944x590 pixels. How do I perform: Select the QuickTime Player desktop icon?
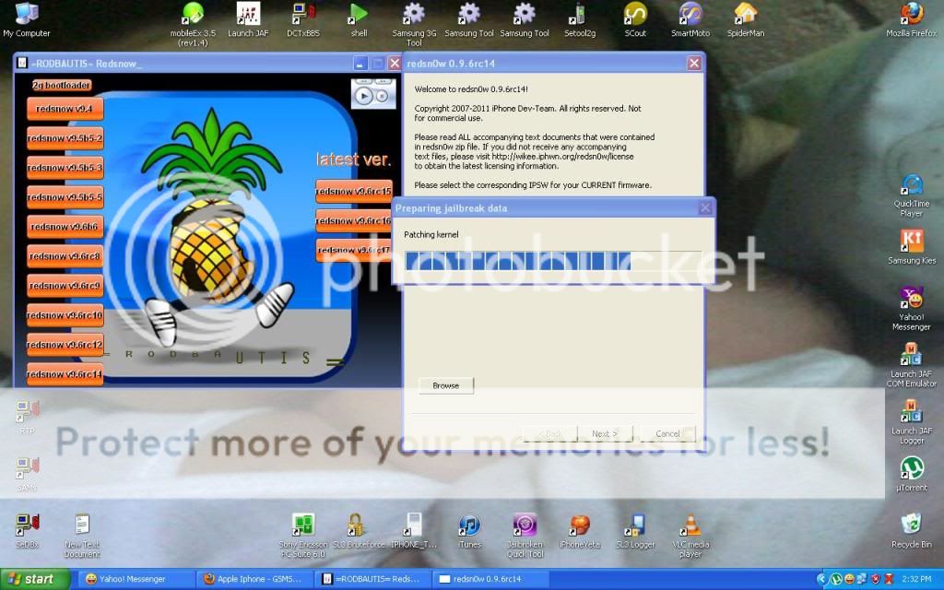(x=912, y=195)
